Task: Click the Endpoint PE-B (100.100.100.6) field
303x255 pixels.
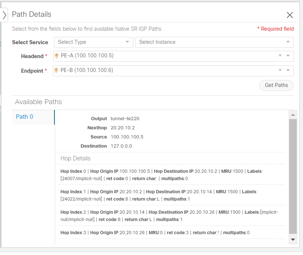Action: (x=164, y=71)
